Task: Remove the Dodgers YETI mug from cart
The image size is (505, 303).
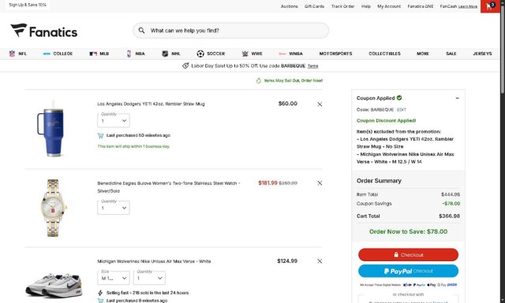Action: point(320,104)
